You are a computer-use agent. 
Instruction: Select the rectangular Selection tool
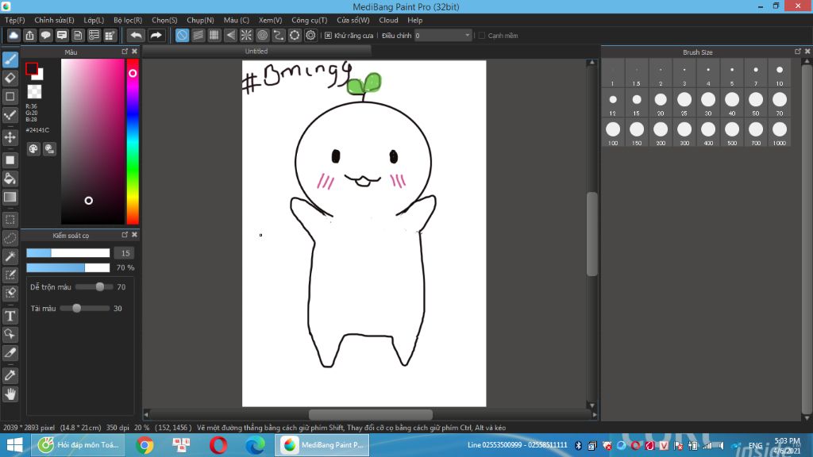click(10, 220)
